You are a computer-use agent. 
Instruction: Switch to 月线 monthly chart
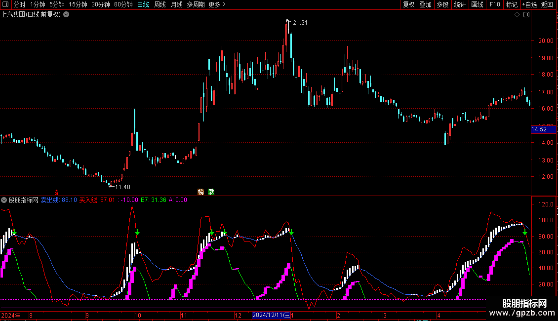click(176, 4)
